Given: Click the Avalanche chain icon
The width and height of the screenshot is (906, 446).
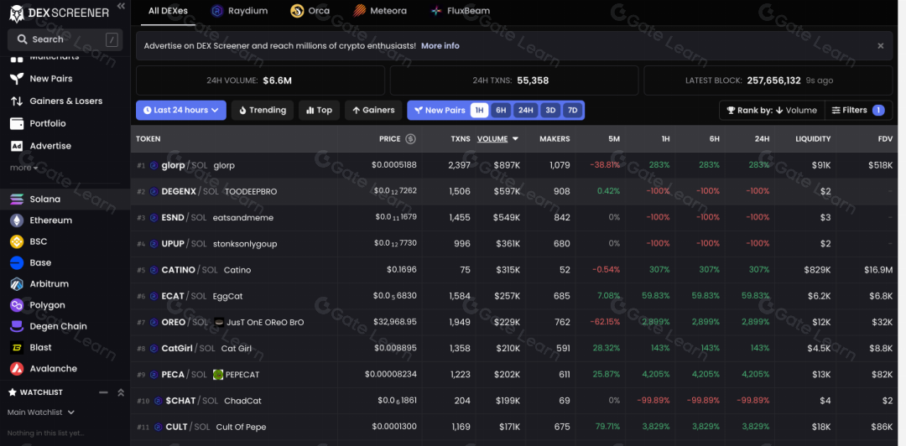Looking at the screenshot, I should pos(17,369).
